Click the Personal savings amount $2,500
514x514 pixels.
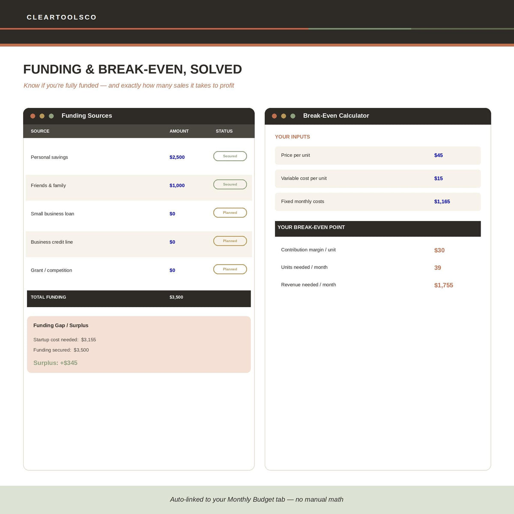click(x=177, y=157)
